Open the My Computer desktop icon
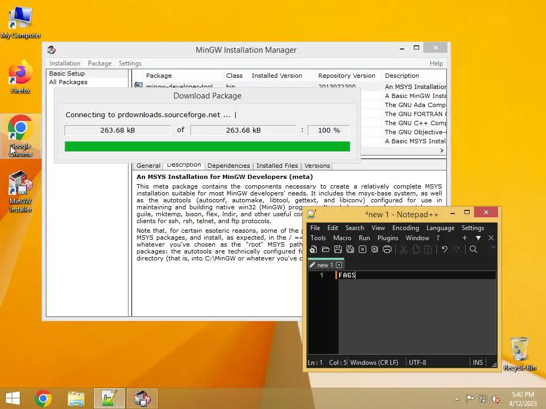Viewport: 546px width, 409px height. pos(21,22)
